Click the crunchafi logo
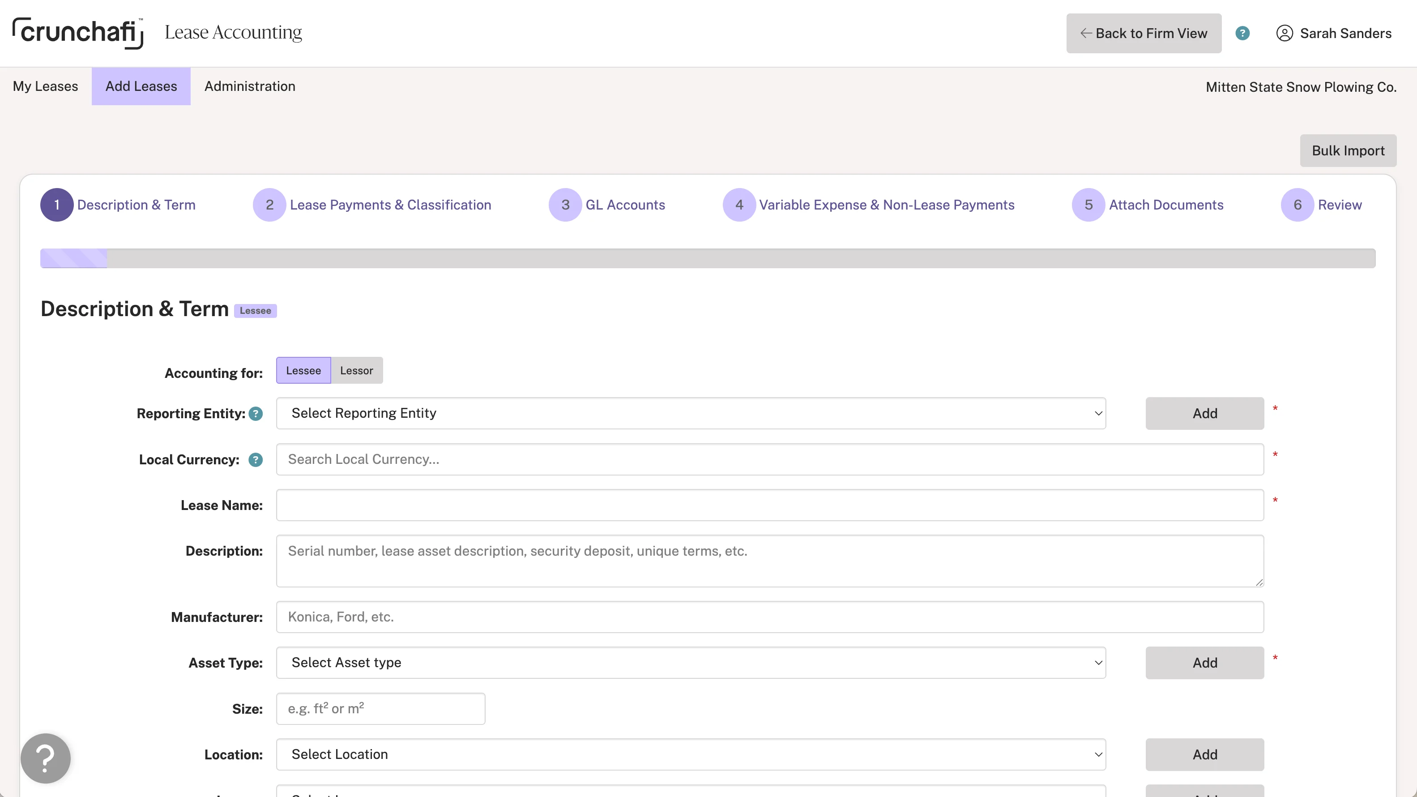1417x797 pixels. [x=78, y=33]
